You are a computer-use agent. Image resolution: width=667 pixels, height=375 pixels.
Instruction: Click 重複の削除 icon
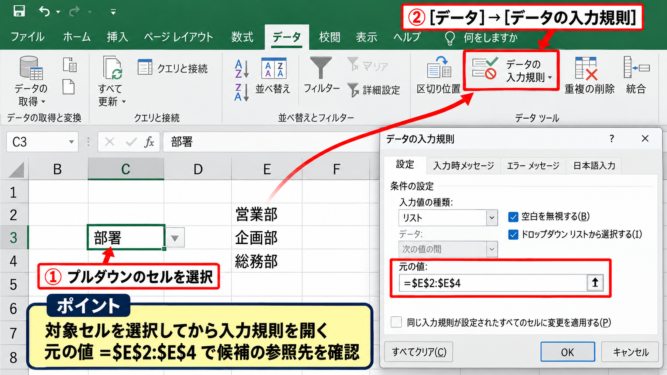pos(586,68)
